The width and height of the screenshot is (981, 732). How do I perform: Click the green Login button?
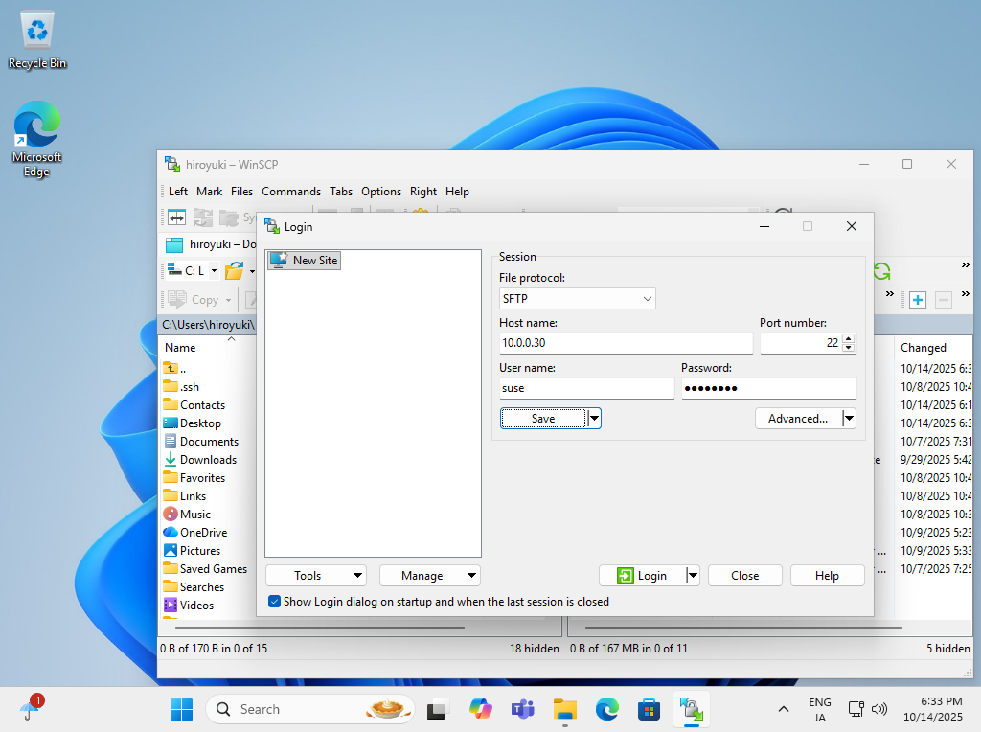pyautogui.click(x=643, y=575)
